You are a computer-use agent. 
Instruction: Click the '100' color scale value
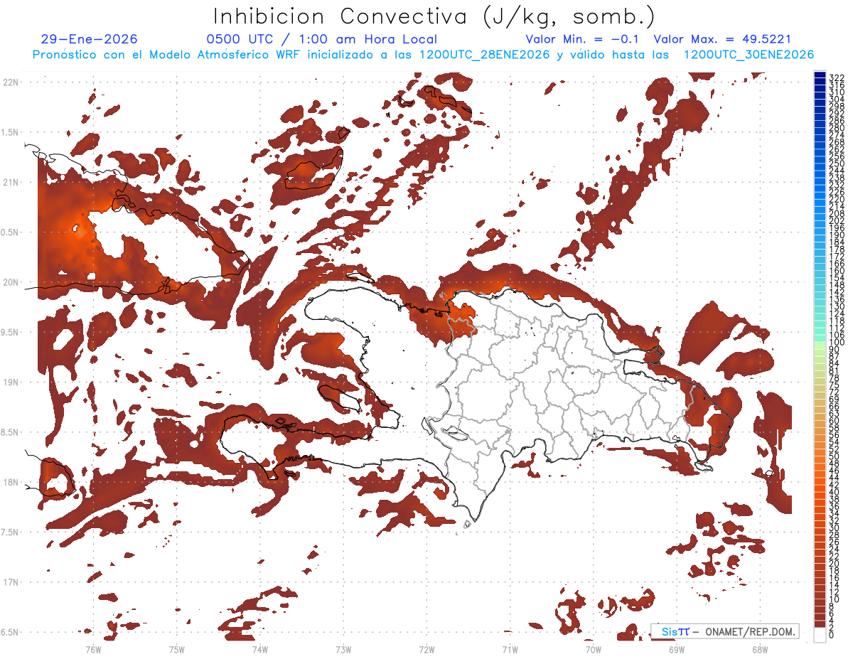837,343
